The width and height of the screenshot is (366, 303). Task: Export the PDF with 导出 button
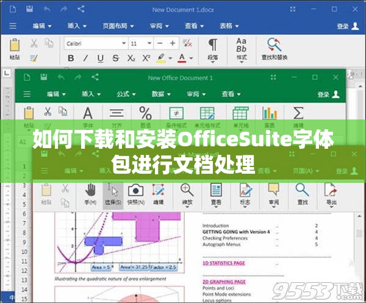(x=331, y=196)
